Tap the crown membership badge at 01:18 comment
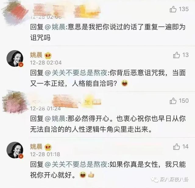 click(48, 147)
